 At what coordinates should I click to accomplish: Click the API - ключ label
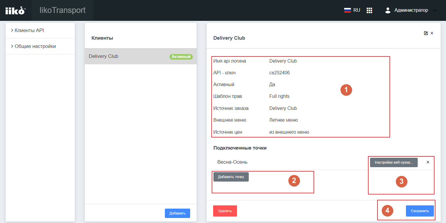[224, 73]
